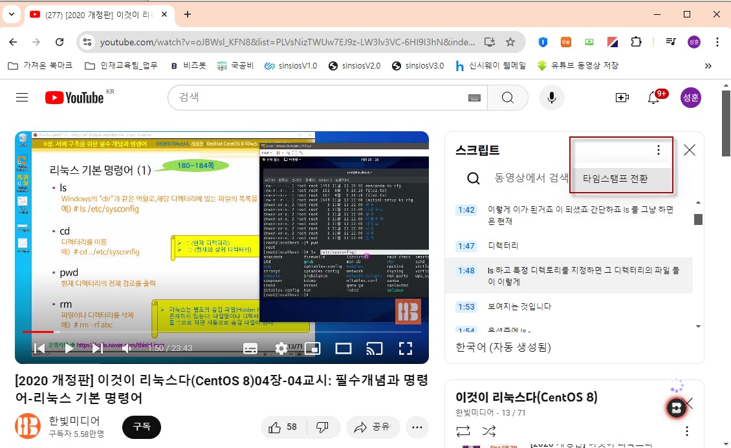Mute the video volume speaker
The height and width of the screenshot is (448, 731).
126,348
